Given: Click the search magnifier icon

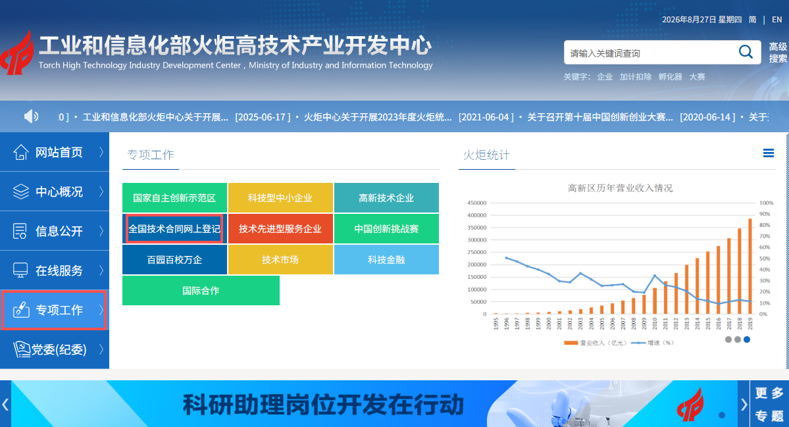Looking at the screenshot, I should pos(746,52).
